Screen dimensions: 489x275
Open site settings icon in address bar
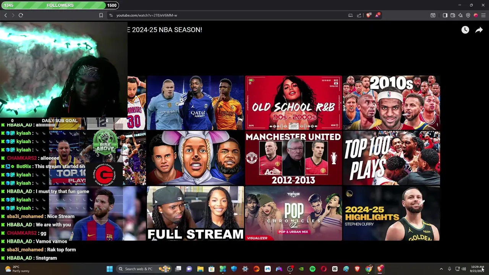[x=111, y=15]
